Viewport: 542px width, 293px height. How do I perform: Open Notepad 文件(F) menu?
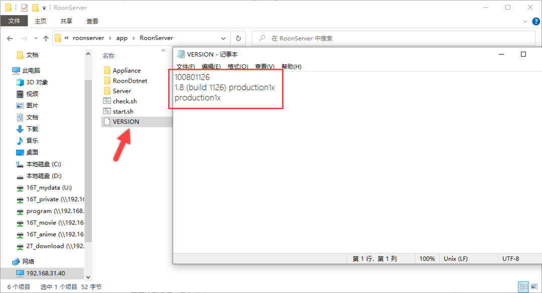186,67
